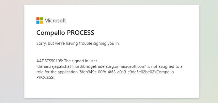Click the green square in Microsoft logo
This screenshot has width=218, height=103.
pyautogui.click(x=41, y=19)
